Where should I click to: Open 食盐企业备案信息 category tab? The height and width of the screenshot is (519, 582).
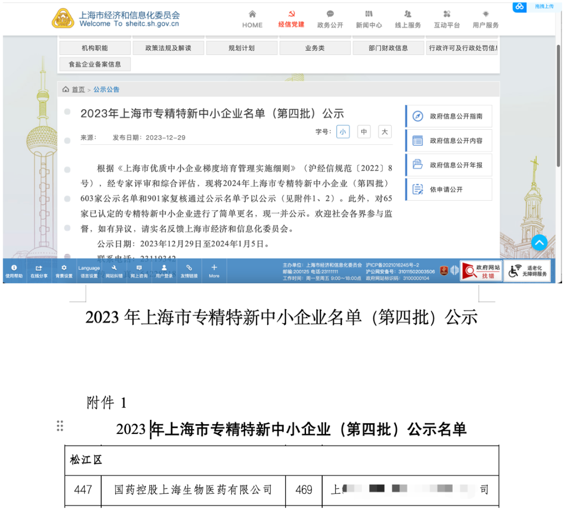[95, 64]
